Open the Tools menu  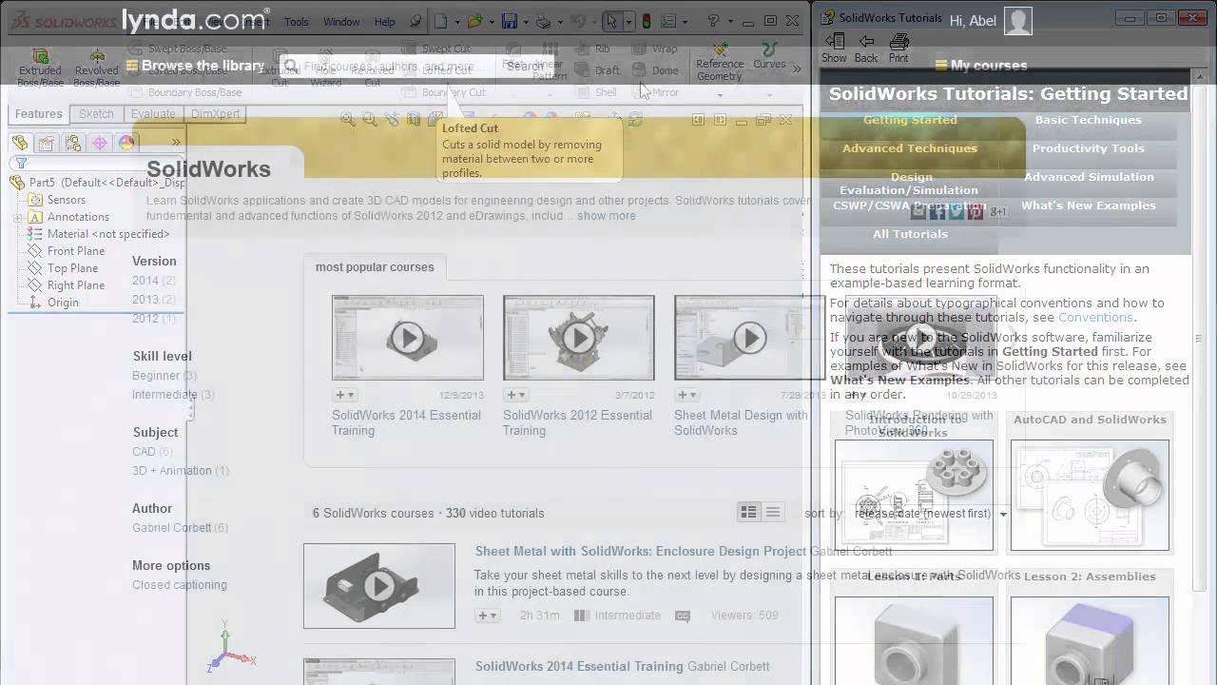point(296,21)
